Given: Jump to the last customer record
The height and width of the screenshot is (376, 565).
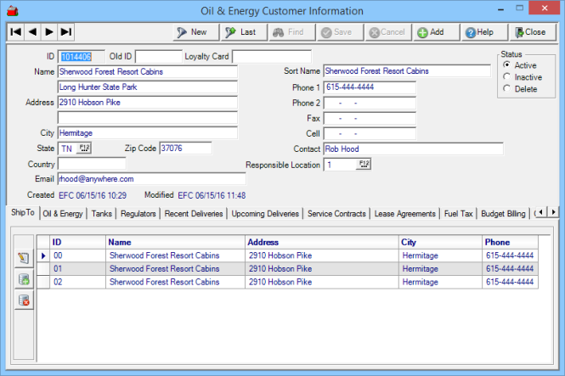Looking at the screenshot, I should 66,32.
